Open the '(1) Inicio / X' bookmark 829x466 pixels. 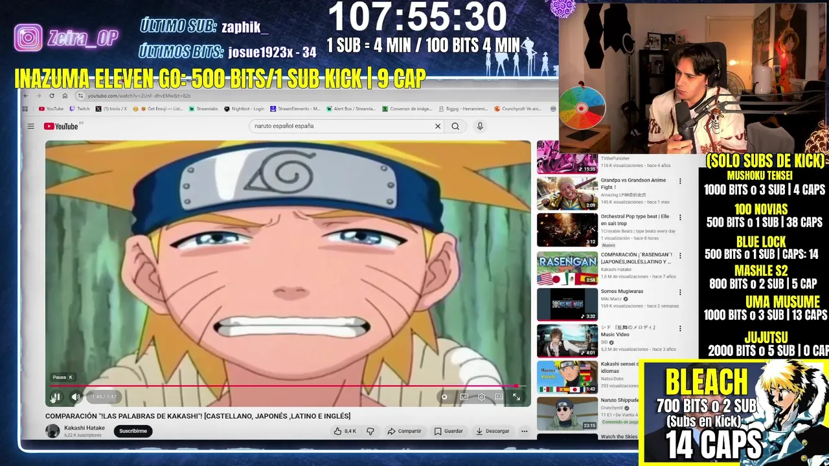coord(111,109)
